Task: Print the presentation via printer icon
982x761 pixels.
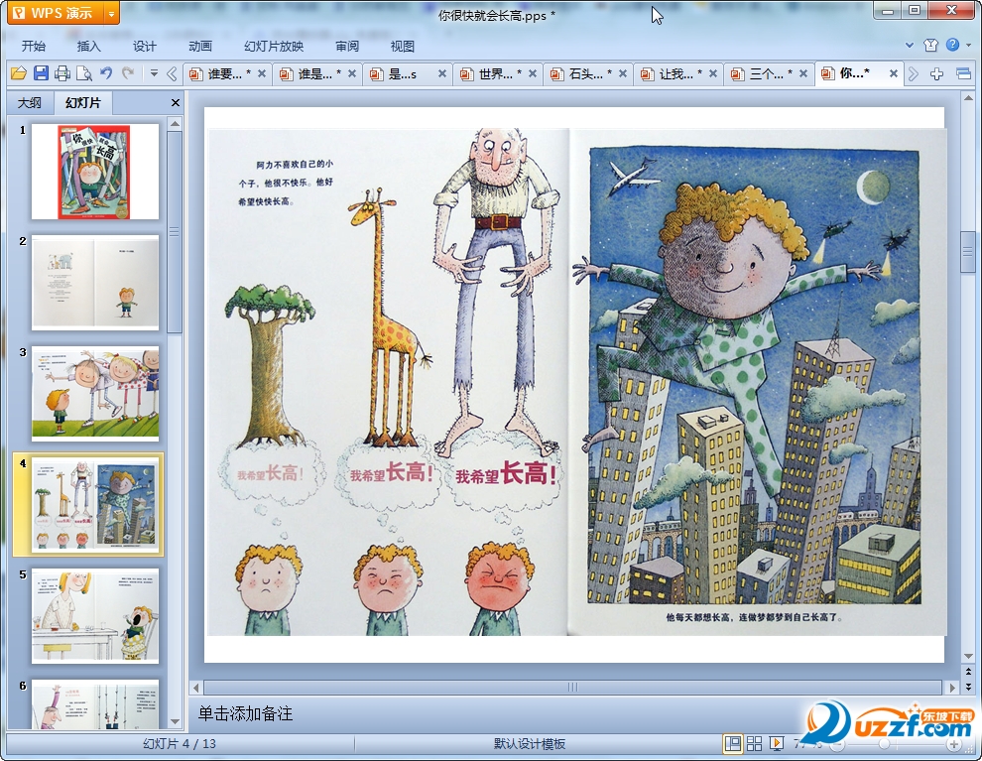Action: (x=62, y=73)
